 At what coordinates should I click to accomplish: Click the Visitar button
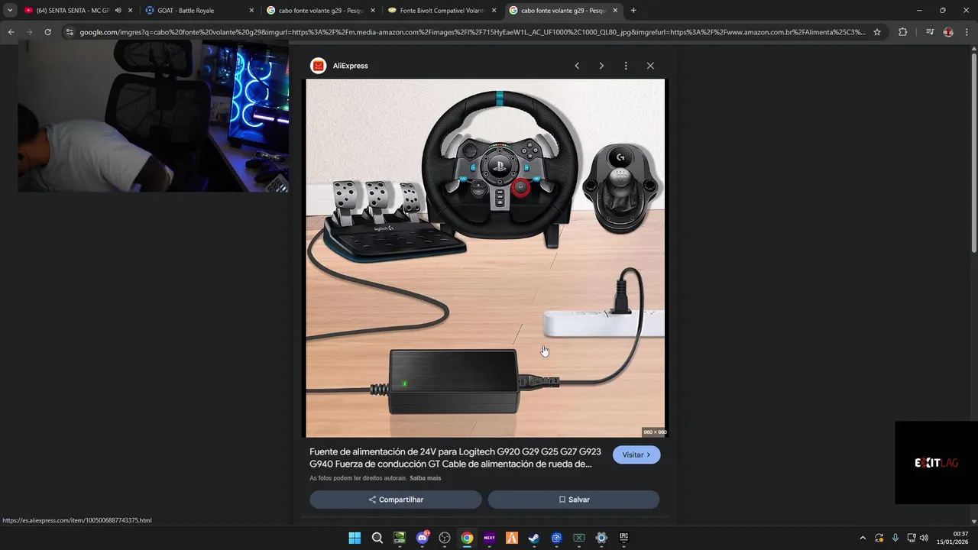[636, 455]
